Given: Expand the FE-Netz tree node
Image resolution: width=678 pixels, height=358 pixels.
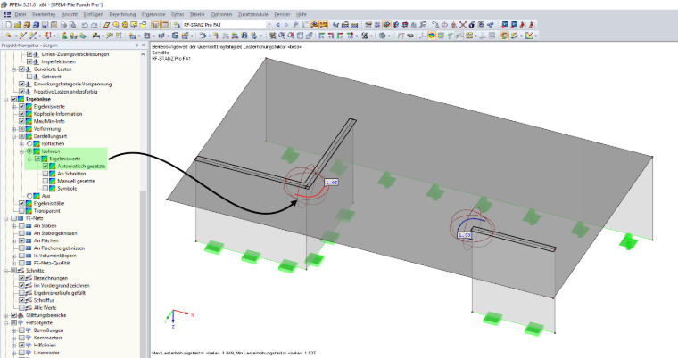Looking at the screenshot, I should point(6,218).
